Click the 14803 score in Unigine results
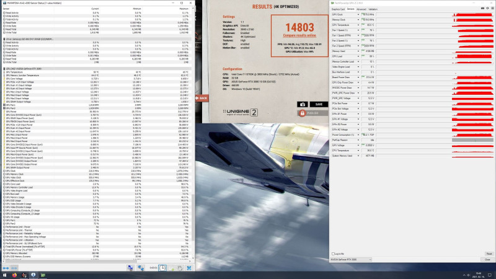 click(299, 27)
